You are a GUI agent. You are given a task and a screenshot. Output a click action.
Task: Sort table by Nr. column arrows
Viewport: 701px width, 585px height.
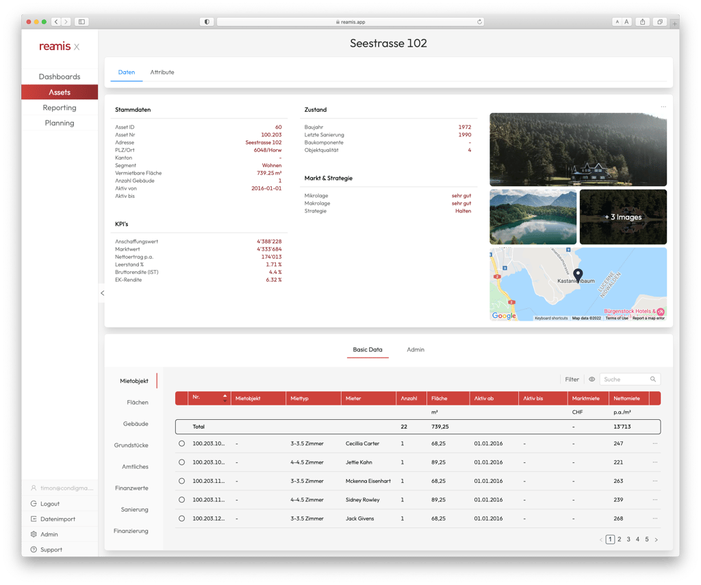[225, 398]
